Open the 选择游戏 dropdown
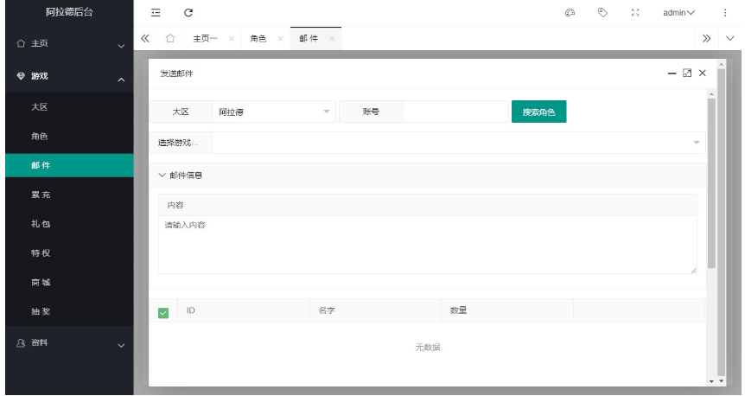Screen dimensions: 745x396 tap(458, 142)
